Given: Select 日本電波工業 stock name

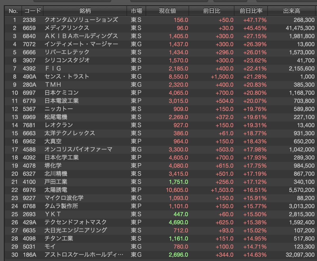Looking at the screenshot, I should tap(62, 101).
